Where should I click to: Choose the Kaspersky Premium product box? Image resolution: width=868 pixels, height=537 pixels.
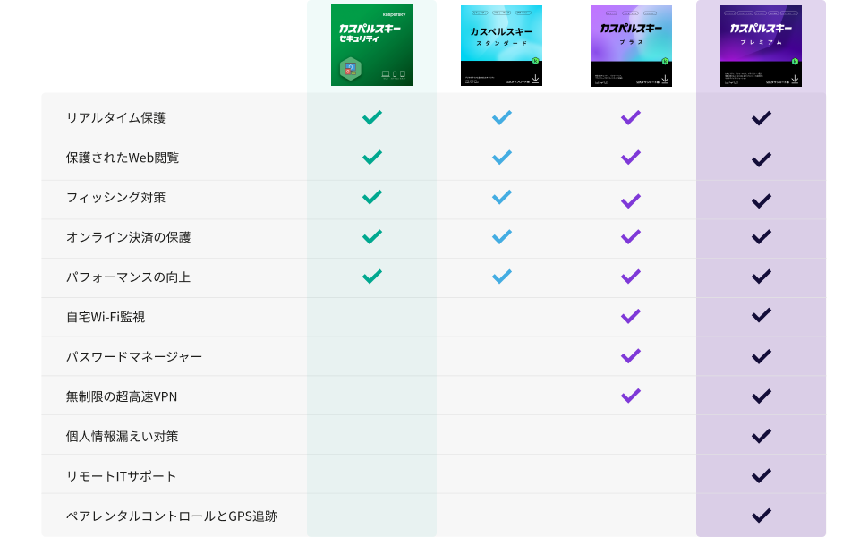point(761,45)
